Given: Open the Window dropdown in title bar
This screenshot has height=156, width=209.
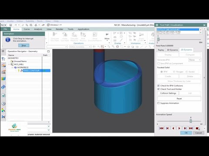Looking at the screenshot, I should click(x=54, y=25).
